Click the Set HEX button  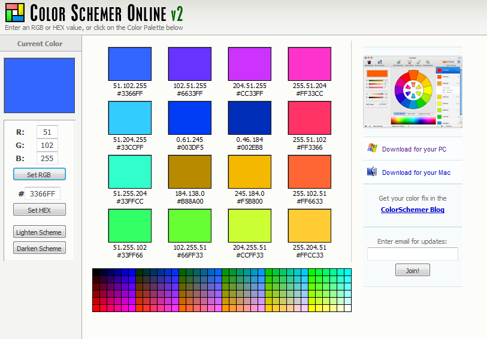point(40,210)
